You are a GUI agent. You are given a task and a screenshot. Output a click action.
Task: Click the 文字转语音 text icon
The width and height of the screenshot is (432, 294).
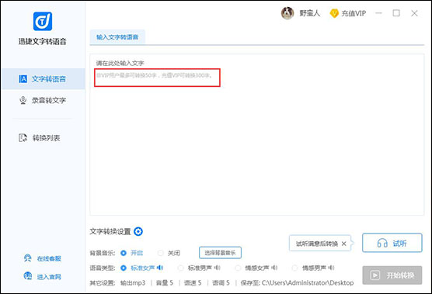23,79
